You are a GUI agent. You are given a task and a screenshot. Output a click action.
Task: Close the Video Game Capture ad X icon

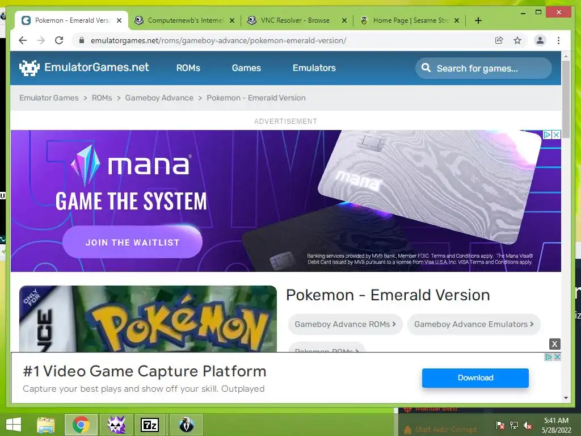(x=557, y=357)
